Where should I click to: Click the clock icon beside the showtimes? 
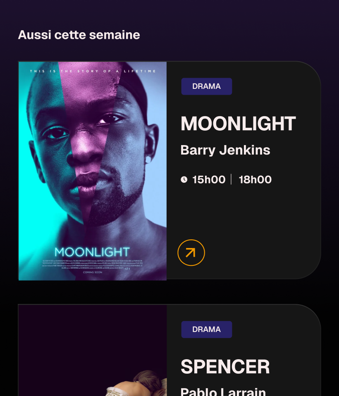184,179
